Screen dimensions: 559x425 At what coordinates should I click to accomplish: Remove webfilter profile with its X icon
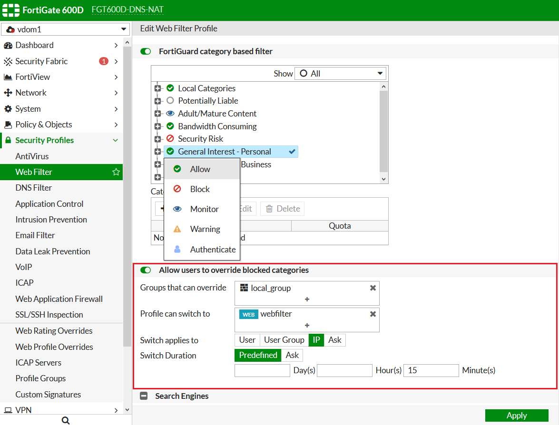coord(373,314)
